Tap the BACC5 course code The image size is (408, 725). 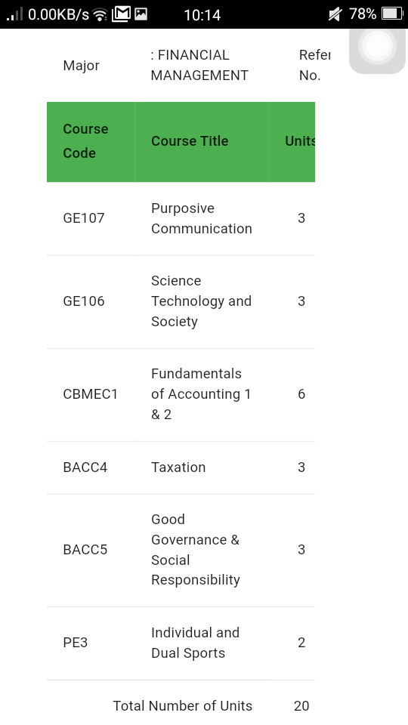click(85, 550)
